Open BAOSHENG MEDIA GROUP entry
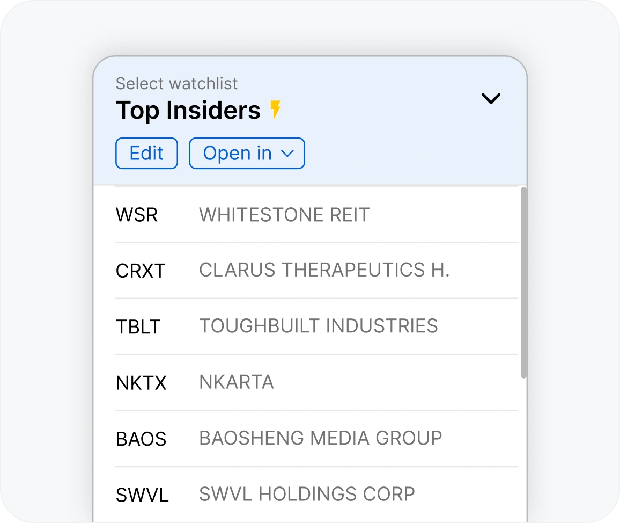The height and width of the screenshot is (523, 620). [320, 438]
